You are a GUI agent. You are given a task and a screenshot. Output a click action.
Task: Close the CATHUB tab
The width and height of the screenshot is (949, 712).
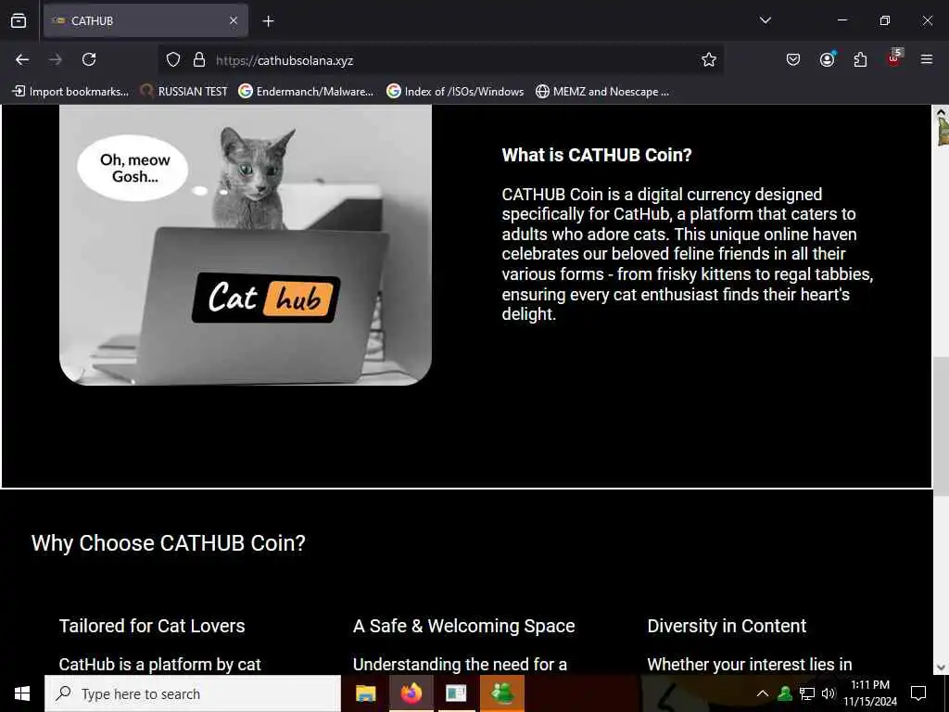(x=234, y=20)
